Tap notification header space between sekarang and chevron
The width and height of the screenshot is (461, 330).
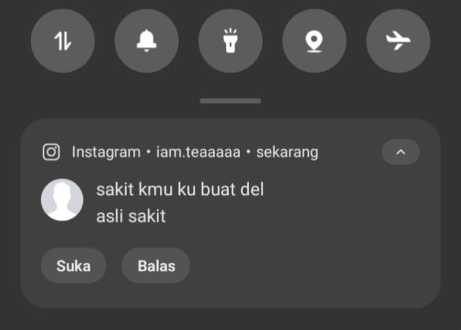point(350,153)
